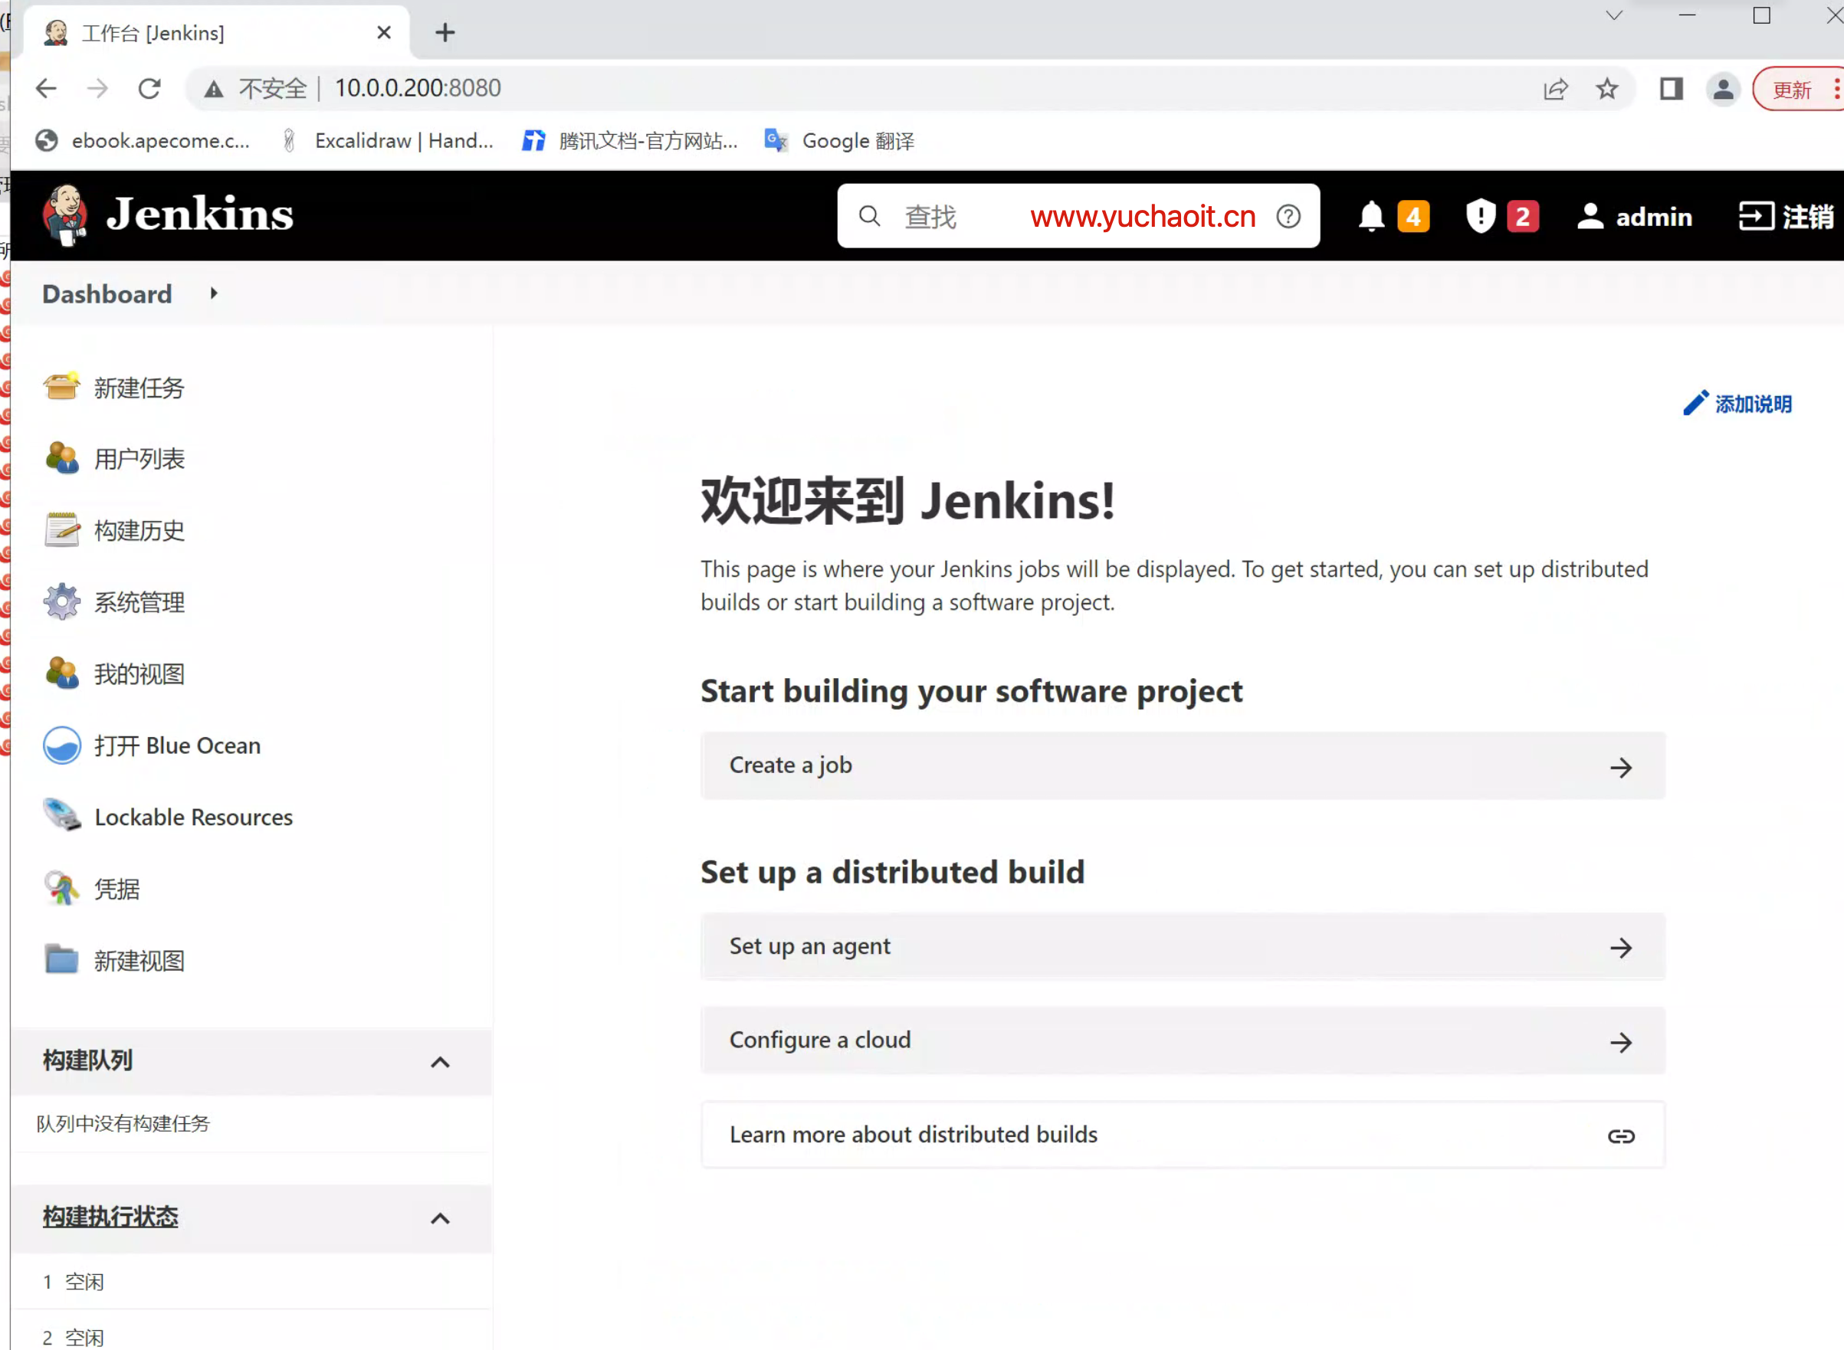The height and width of the screenshot is (1350, 1844).
Task: Bookmark page with the star icon
Action: coord(1607,88)
